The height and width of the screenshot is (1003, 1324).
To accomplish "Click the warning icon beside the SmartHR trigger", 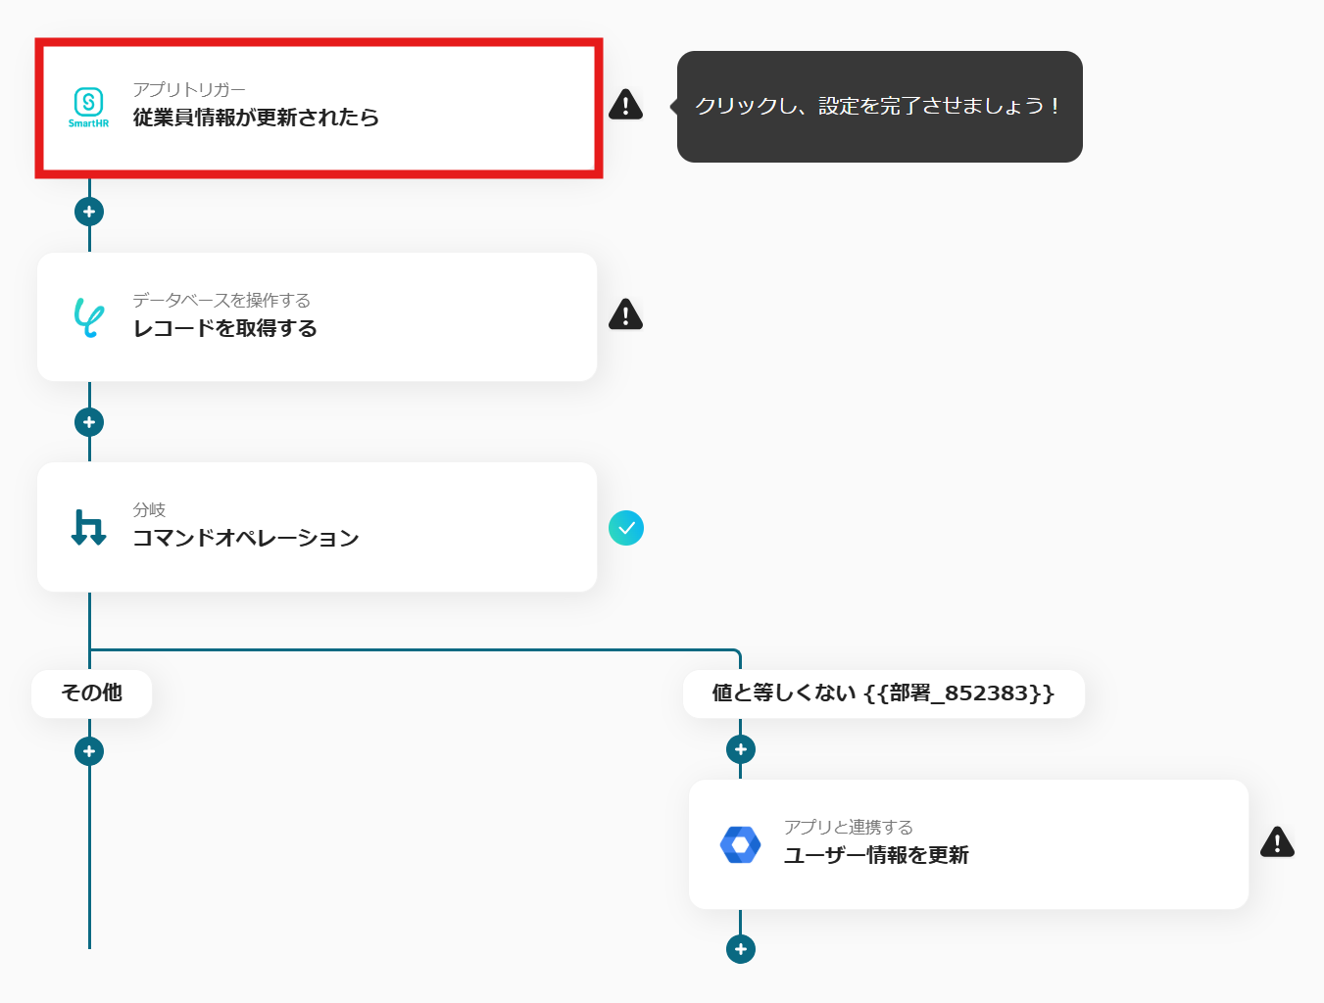I will pyautogui.click(x=625, y=105).
